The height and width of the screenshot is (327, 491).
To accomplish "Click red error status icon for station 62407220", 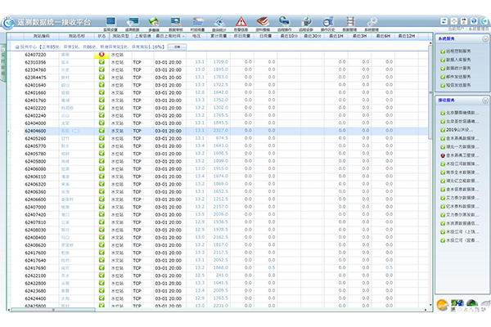I will click(x=101, y=55).
